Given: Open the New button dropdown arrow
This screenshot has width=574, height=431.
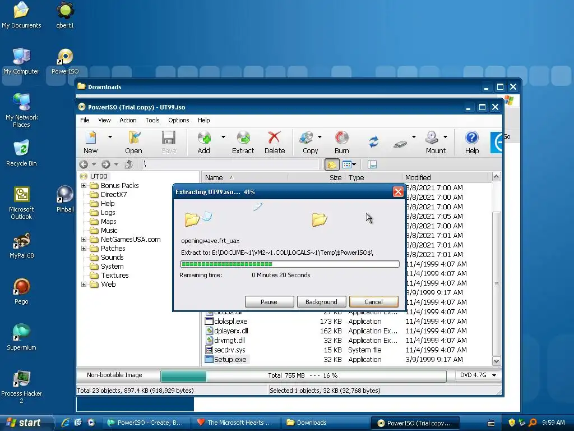Looking at the screenshot, I should click(x=110, y=137).
